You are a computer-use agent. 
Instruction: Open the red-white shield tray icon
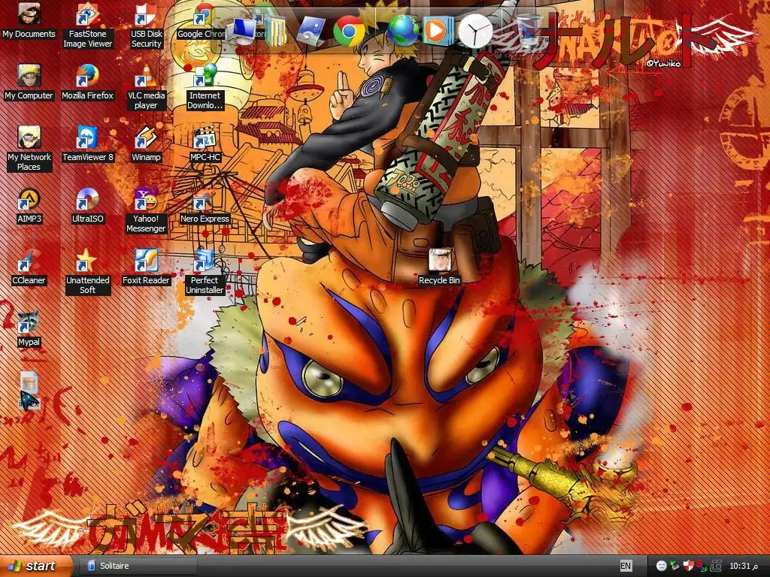click(x=689, y=566)
